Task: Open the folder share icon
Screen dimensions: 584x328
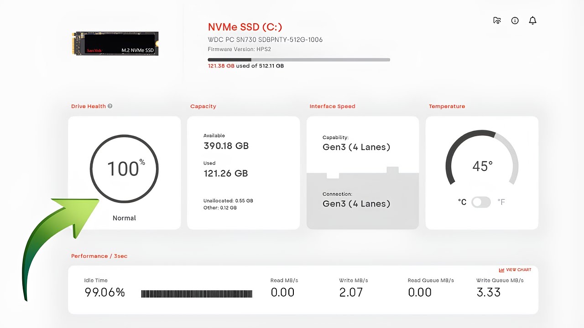Action: click(x=497, y=20)
